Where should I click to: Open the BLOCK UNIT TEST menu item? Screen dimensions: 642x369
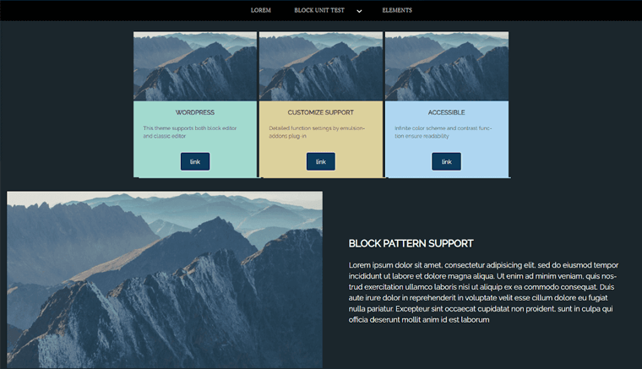coord(319,10)
